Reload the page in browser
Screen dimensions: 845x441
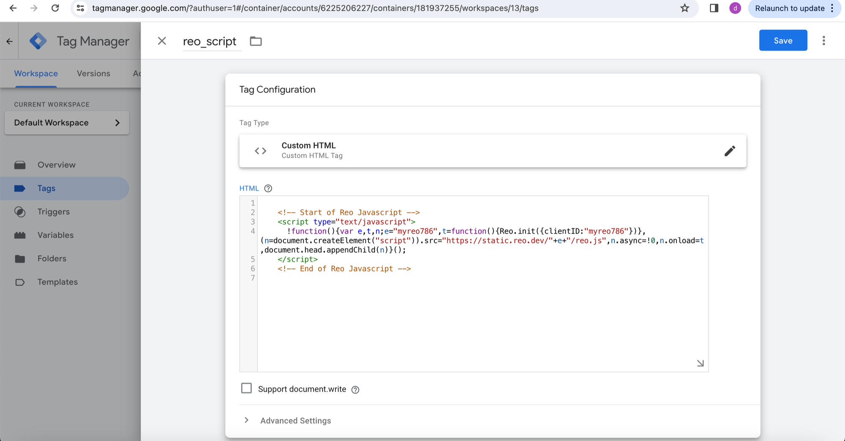click(55, 8)
